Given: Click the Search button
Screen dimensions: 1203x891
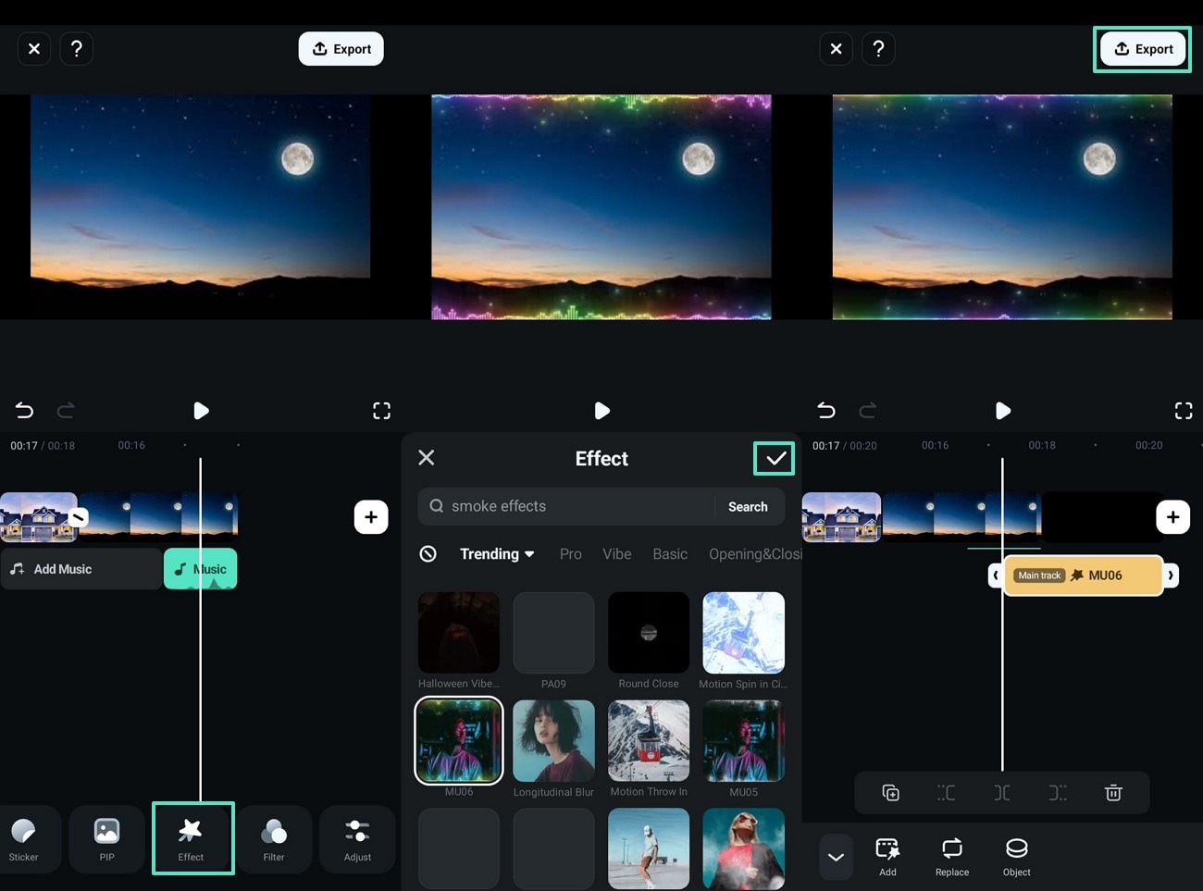Looking at the screenshot, I should [x=748, y=507].
